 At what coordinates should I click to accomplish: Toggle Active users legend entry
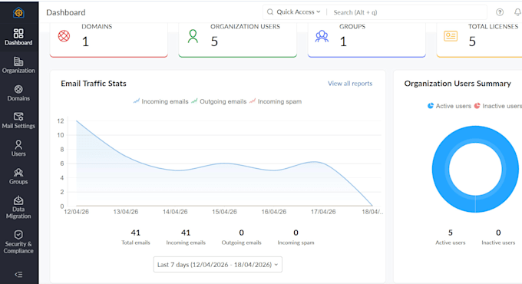pos(449,106)
